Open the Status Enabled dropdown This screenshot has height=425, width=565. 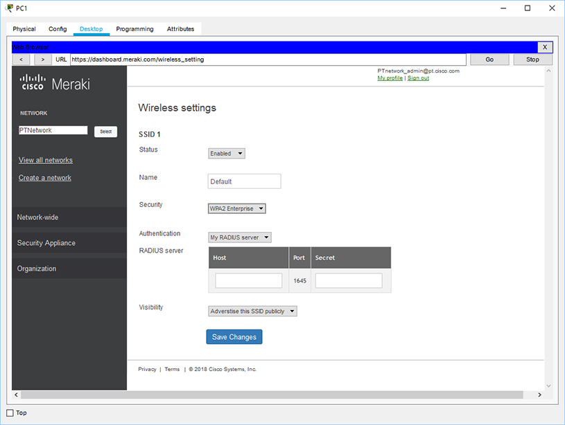(x=227, y=153)
